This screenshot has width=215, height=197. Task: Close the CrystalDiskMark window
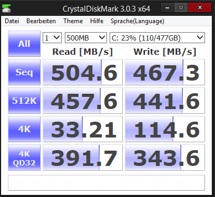coord(200,8)
